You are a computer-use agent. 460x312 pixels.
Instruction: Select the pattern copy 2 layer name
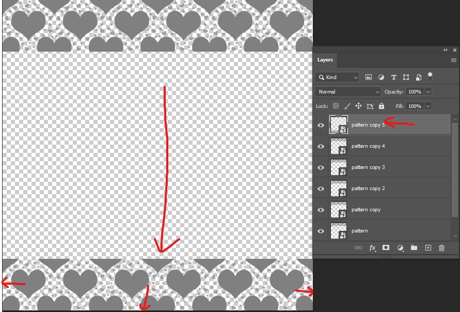pyautogui.click(x=368, y=189)
